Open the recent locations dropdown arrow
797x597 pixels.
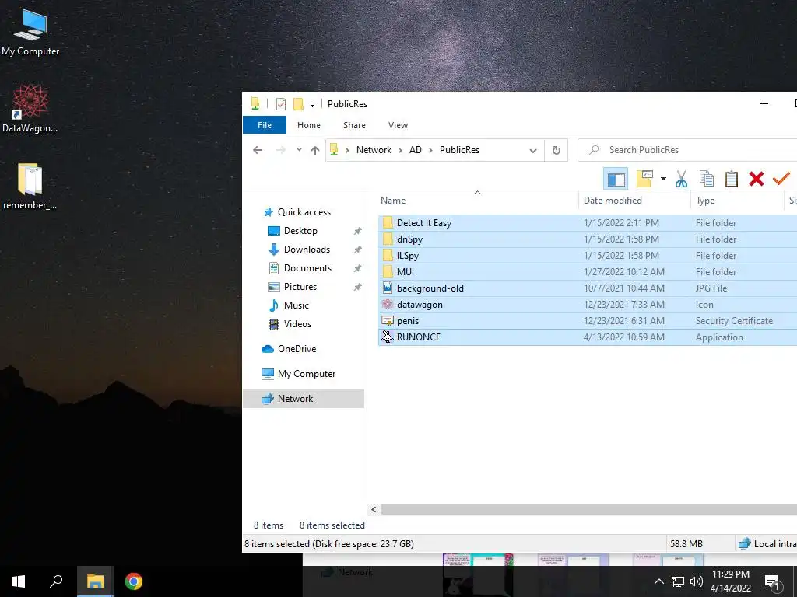[299, 150]
